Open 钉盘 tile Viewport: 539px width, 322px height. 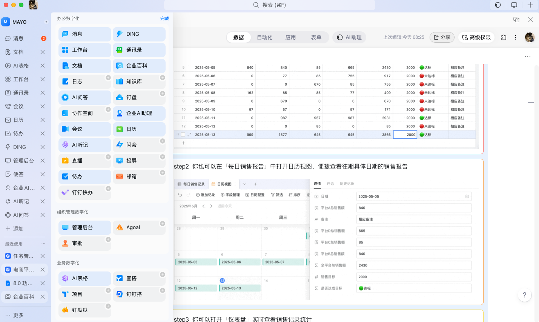[x=139, y=97]
